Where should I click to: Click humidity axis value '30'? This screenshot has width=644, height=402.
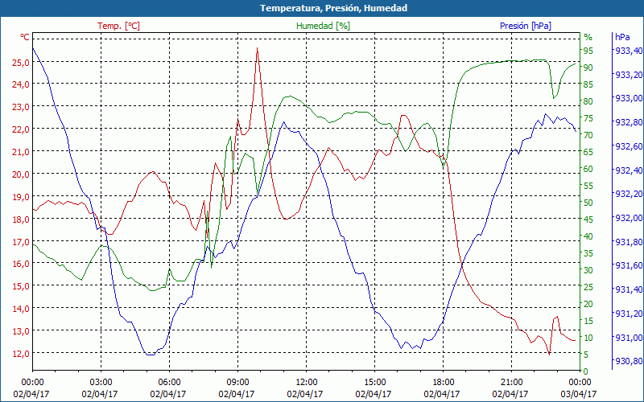pos(588,270)
